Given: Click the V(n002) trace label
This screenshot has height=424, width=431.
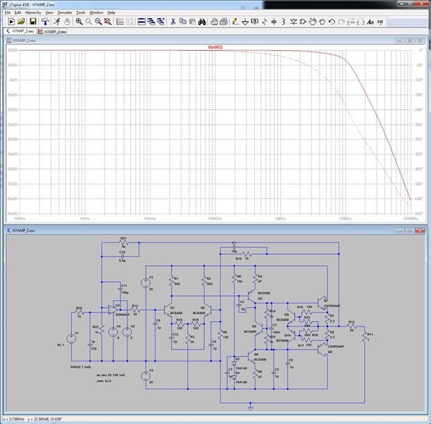Looking at the screenshot, I should [217, 47].
